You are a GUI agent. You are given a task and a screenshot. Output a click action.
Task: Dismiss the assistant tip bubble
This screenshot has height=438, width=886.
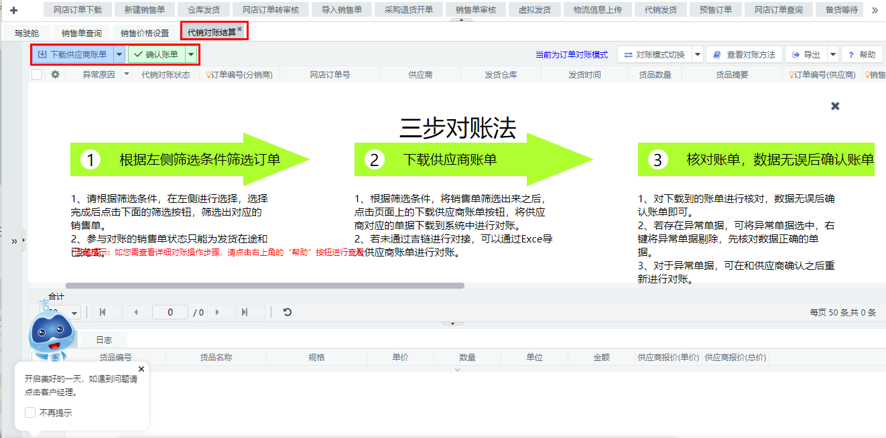tap(141, 368)
